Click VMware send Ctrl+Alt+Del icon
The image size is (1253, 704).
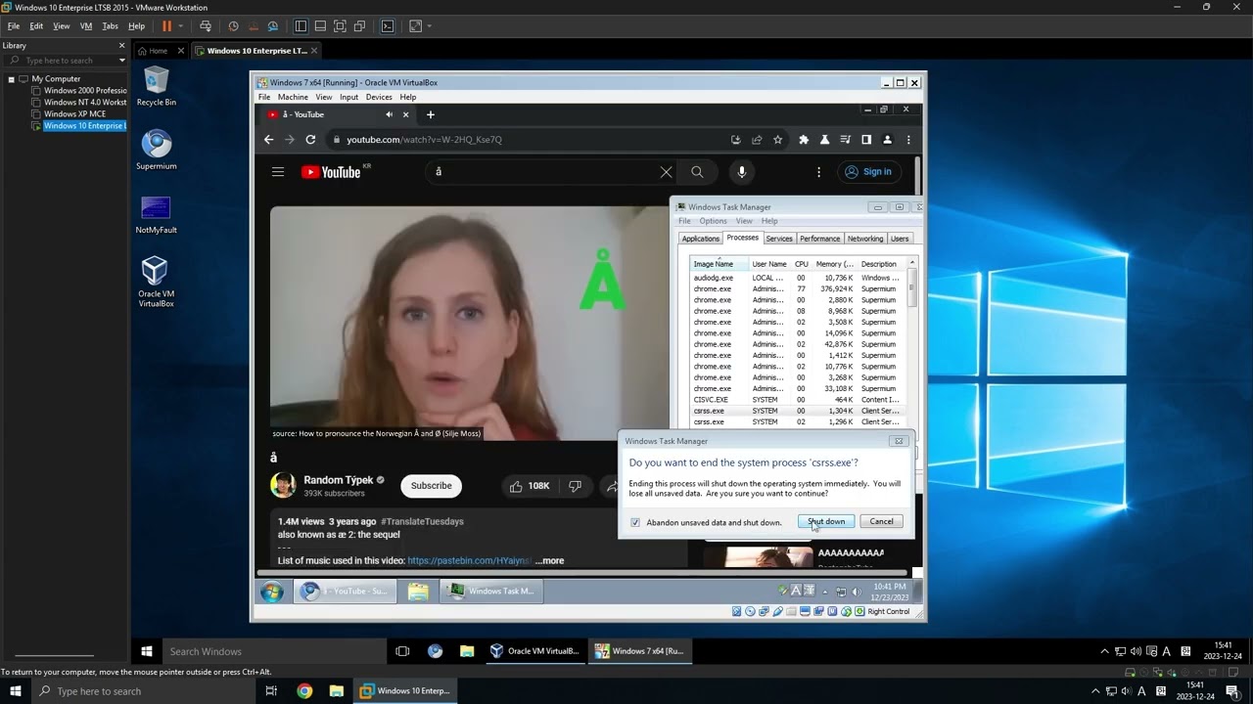(205, 26)
